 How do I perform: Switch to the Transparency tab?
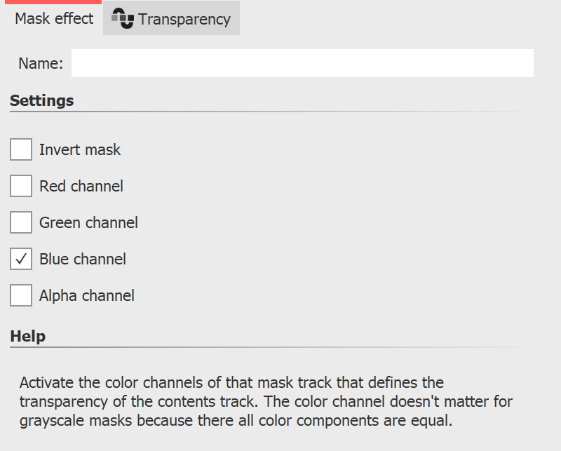point(171,18)
